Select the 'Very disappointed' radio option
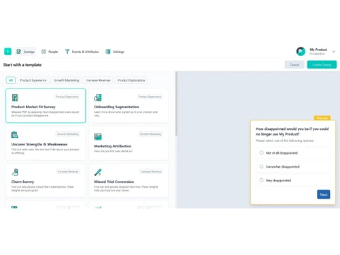340x255 pixels. click(293, 180)
